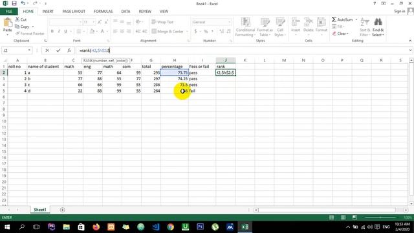Screen dimensions: 414x233
Task: Expand AutoSum dropdown arrow
Action: (356, 19)
